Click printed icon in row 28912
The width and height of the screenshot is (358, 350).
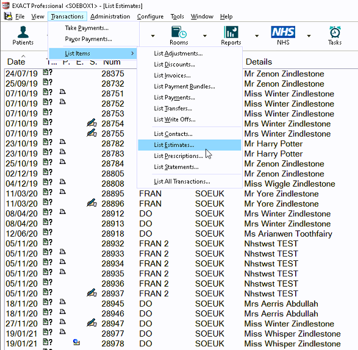pyautogui.click(x=63, y=212)
